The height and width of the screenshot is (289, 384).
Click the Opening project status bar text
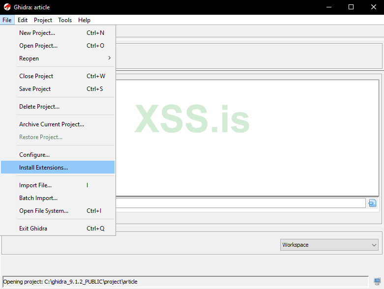pos(70,282)
